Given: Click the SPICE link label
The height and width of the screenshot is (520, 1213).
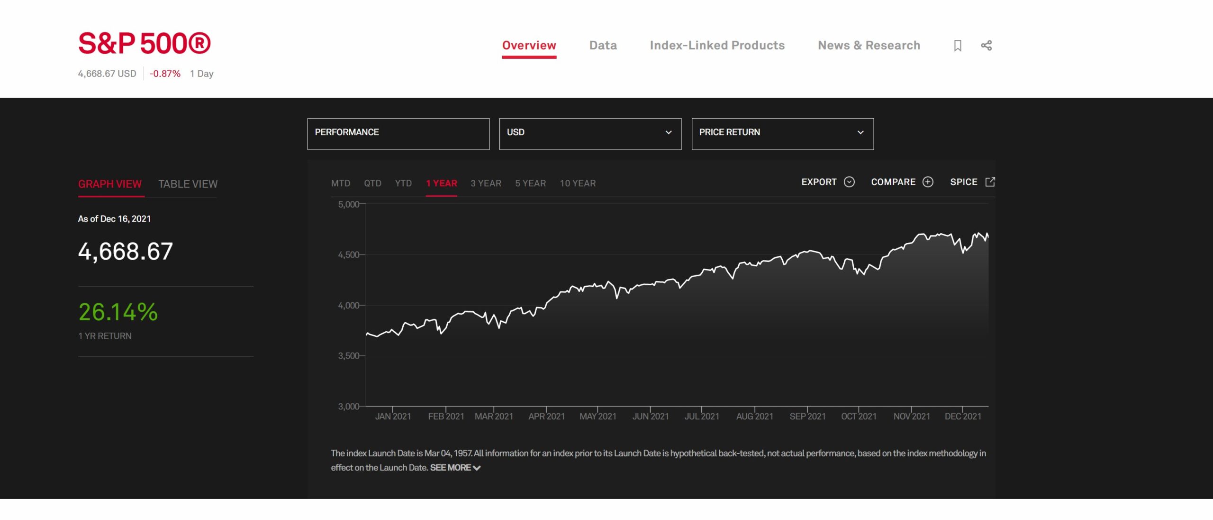Looking at the screenshot, I should 964,182.
